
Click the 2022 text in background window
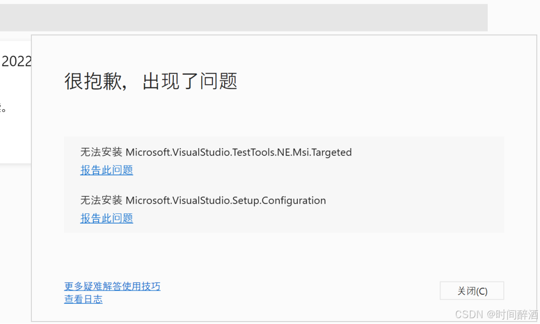click(x=16, y=61)
